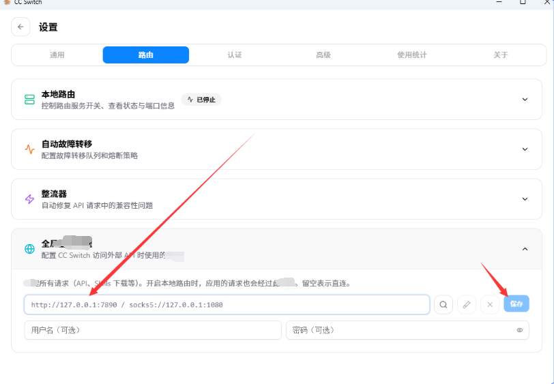The width and height of the screenshot is (554, 384).
Task: Select the 路由 tab
Action: 146,55
